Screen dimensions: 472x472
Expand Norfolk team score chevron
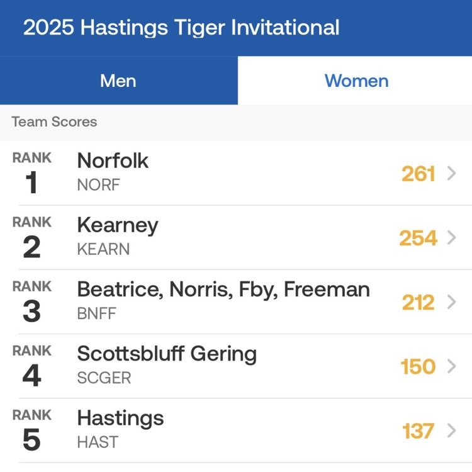point(451,174)
